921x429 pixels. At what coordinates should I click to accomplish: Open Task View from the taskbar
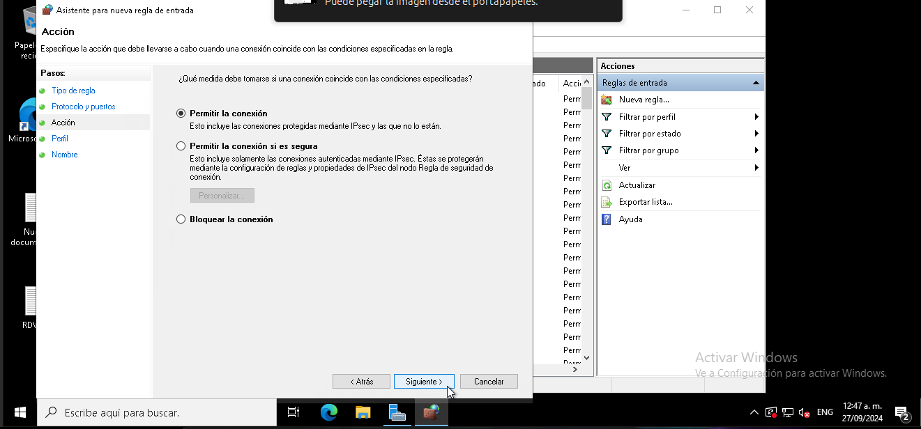[x=294, y=412]
